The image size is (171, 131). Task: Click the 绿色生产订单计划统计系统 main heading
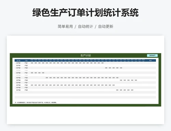click(85, 13)
